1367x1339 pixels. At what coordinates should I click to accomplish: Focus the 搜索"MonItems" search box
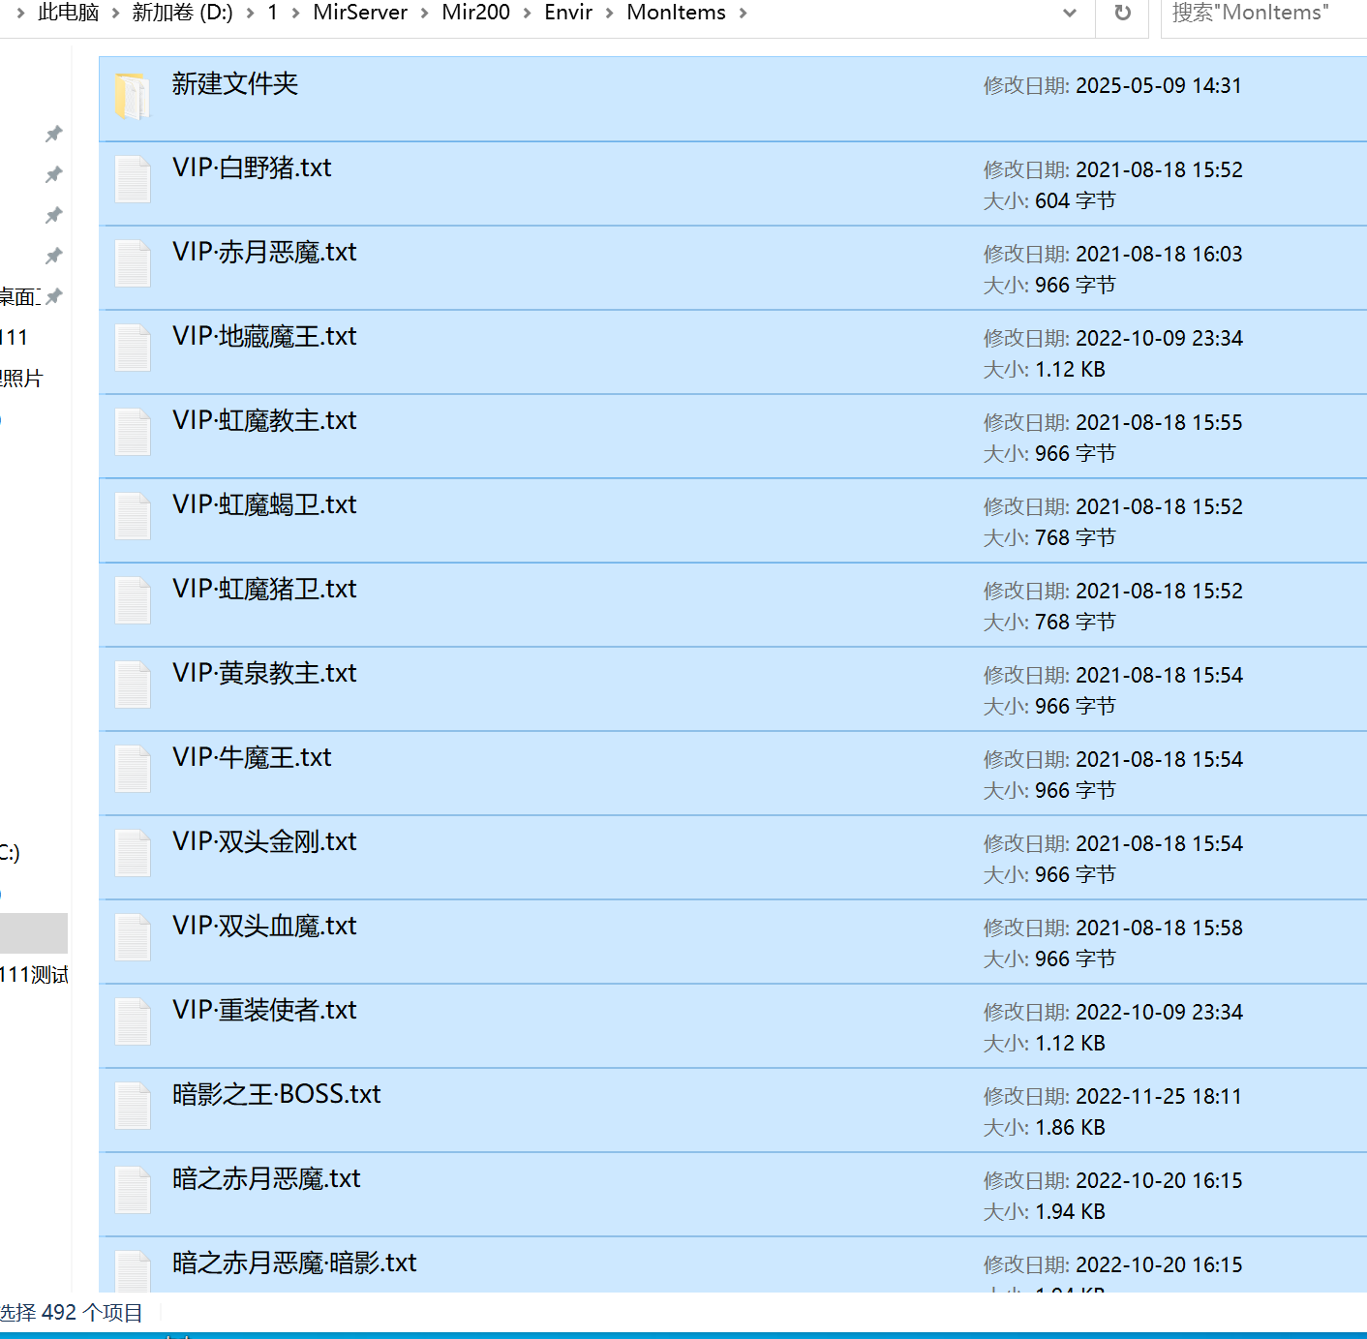pos(1263,14)
